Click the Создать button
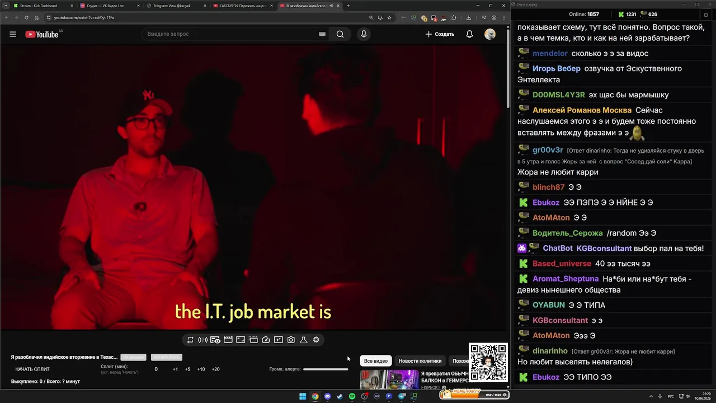The height and width of the screenshot is (403, 716). [440, 34]
